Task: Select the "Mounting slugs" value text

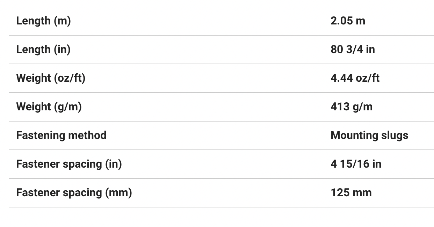Action: pyautogui.click(x=369, y=136)
